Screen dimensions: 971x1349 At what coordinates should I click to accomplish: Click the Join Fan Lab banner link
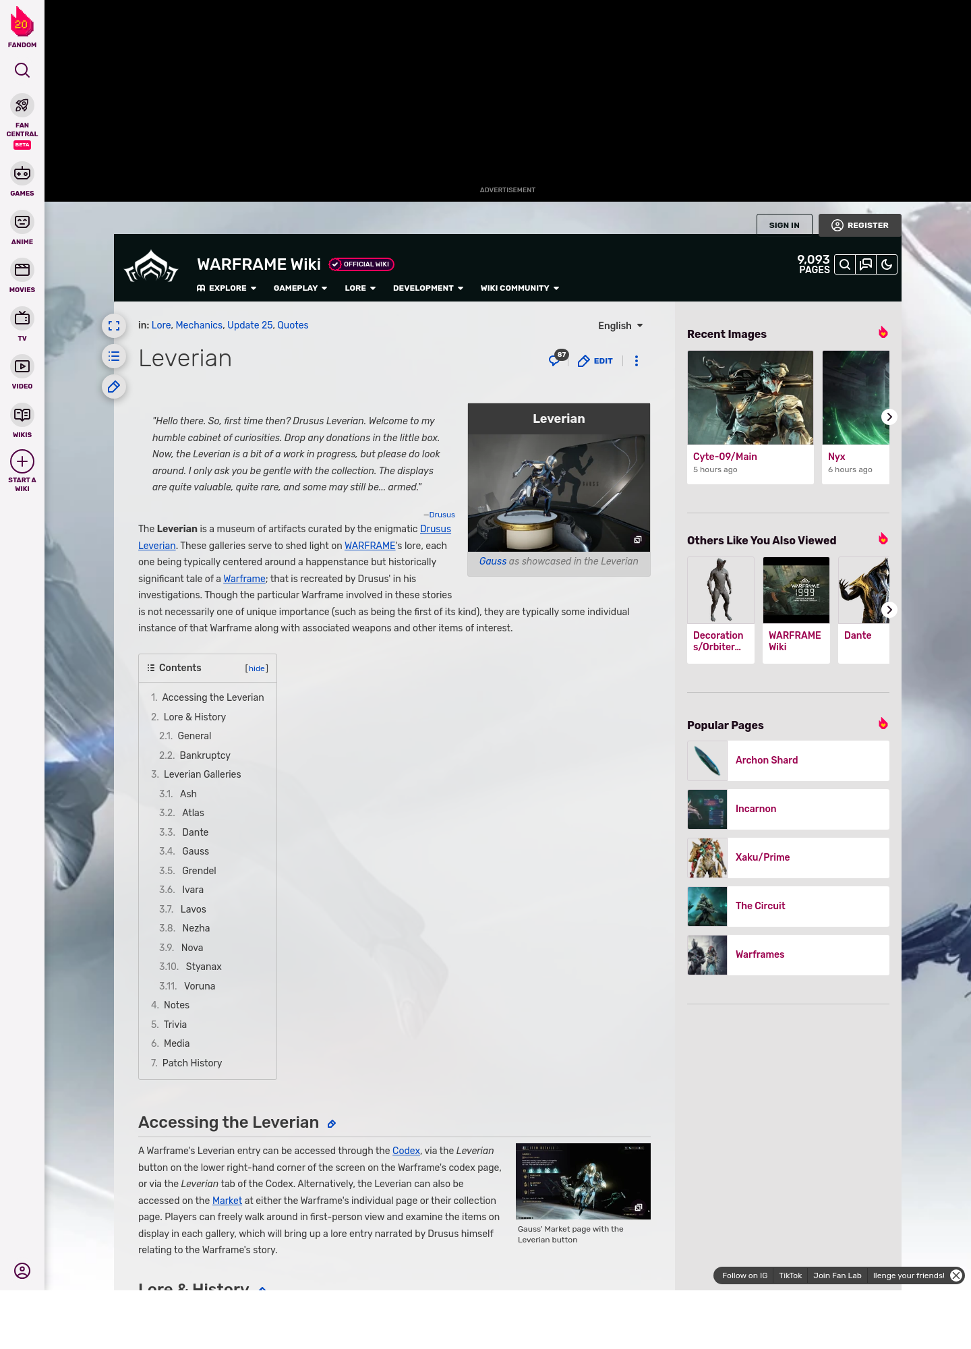(x=837, y=1275)
